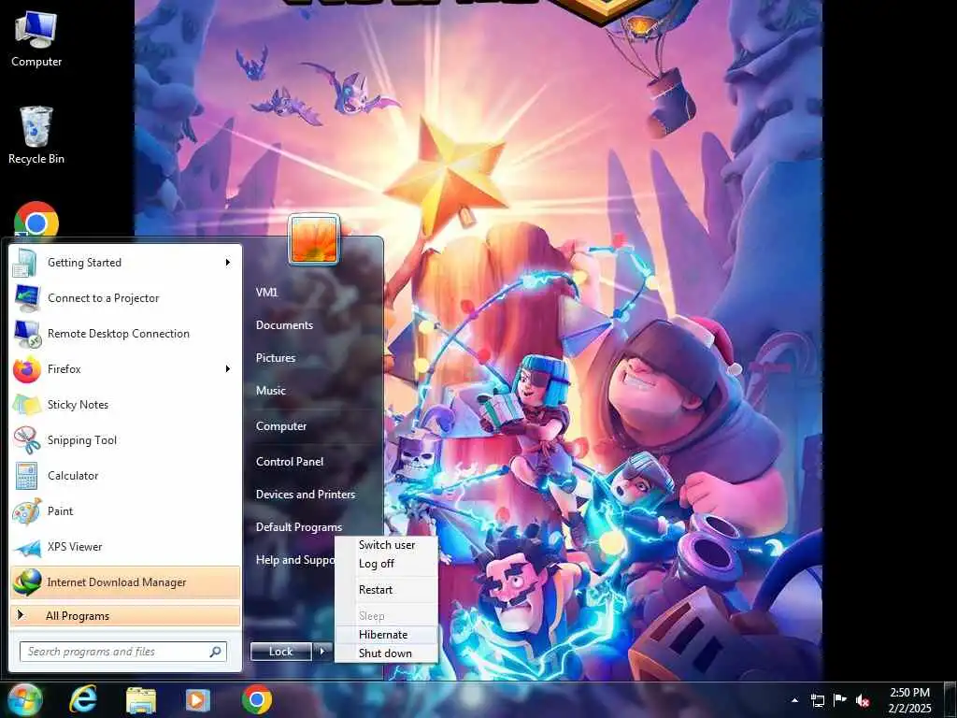Click the Getting Started icon in Start menu

click(x=25, y=263)
